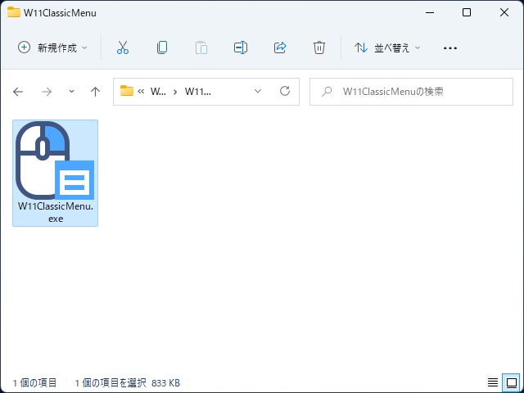Open the 新規作成 (New) menu

point(52,47)
